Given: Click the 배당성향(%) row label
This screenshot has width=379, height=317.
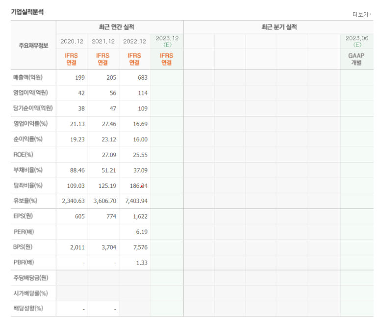Looking at the screenshot, I should pyautogui.click(x=28, y=308).
